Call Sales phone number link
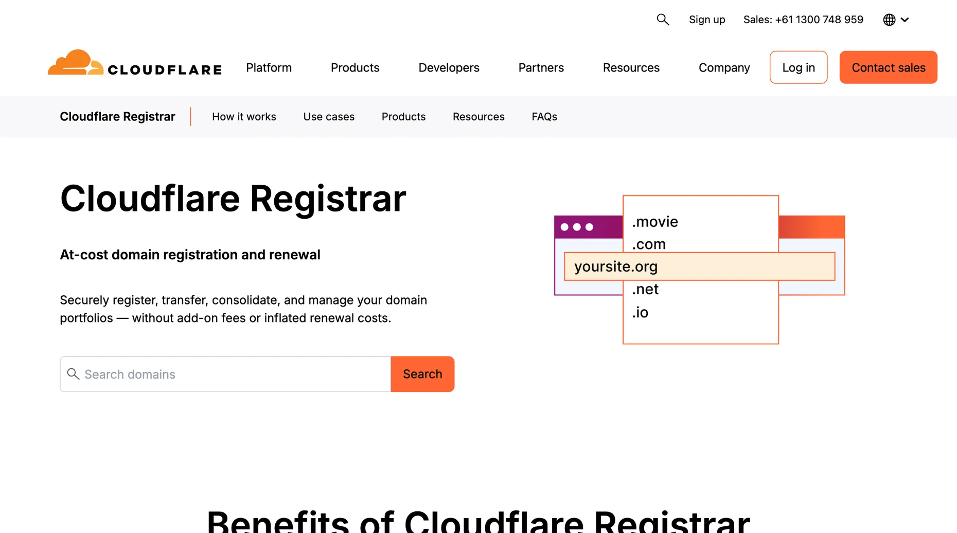The width and height of the screenshot is (957, 533). 803,20
